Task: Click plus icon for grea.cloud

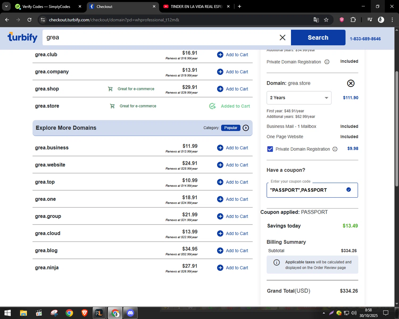Action: coord(220,233)
